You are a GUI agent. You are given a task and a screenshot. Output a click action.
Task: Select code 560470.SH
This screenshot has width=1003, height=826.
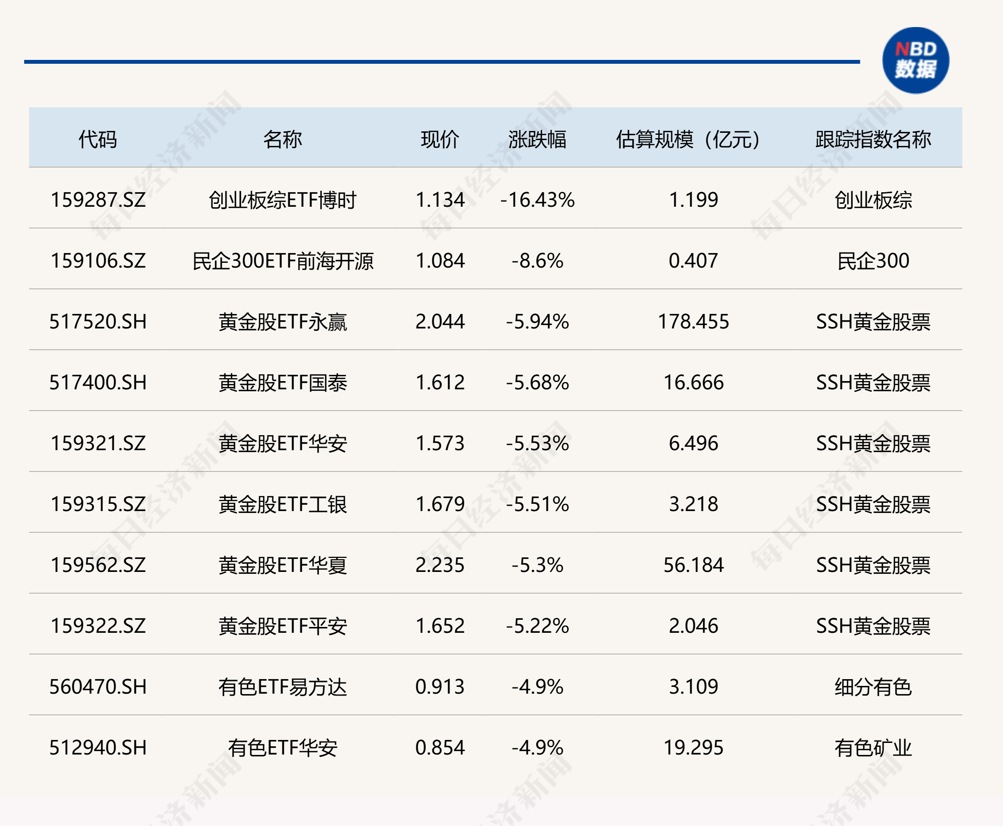[x=98, y=687]
